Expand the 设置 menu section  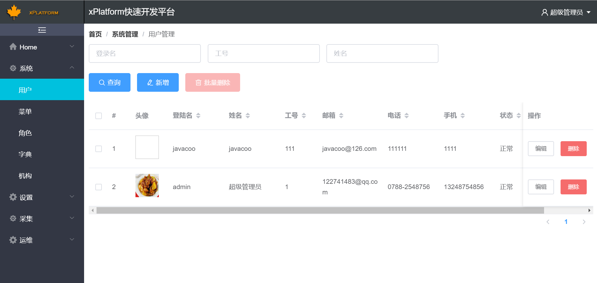coord(72,197)
